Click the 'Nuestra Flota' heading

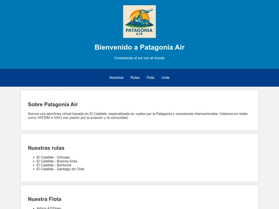[x=44, y=199]
